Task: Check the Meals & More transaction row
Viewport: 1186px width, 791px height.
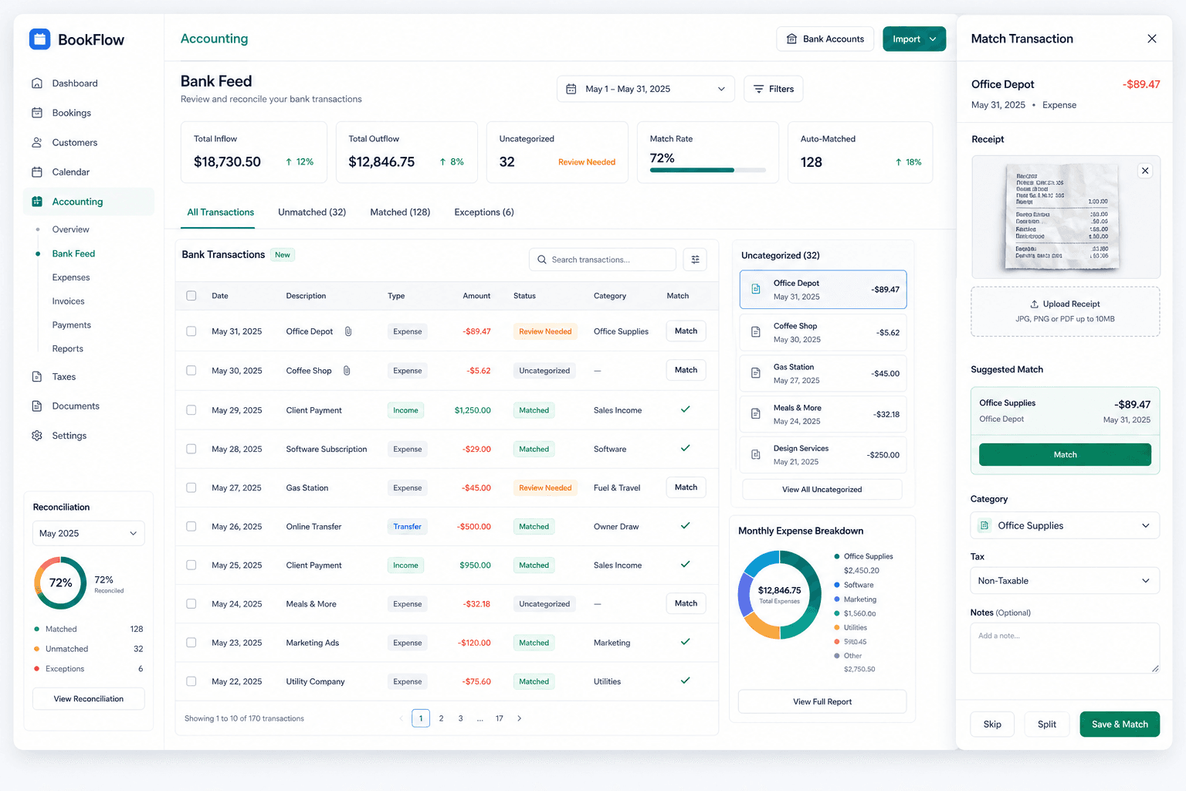Action: pyautogui.click(x=191, y=604)
